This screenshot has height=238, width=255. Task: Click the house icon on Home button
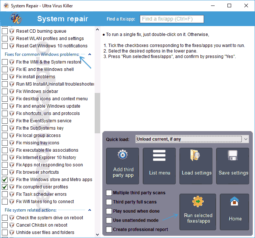click(235, 202)
